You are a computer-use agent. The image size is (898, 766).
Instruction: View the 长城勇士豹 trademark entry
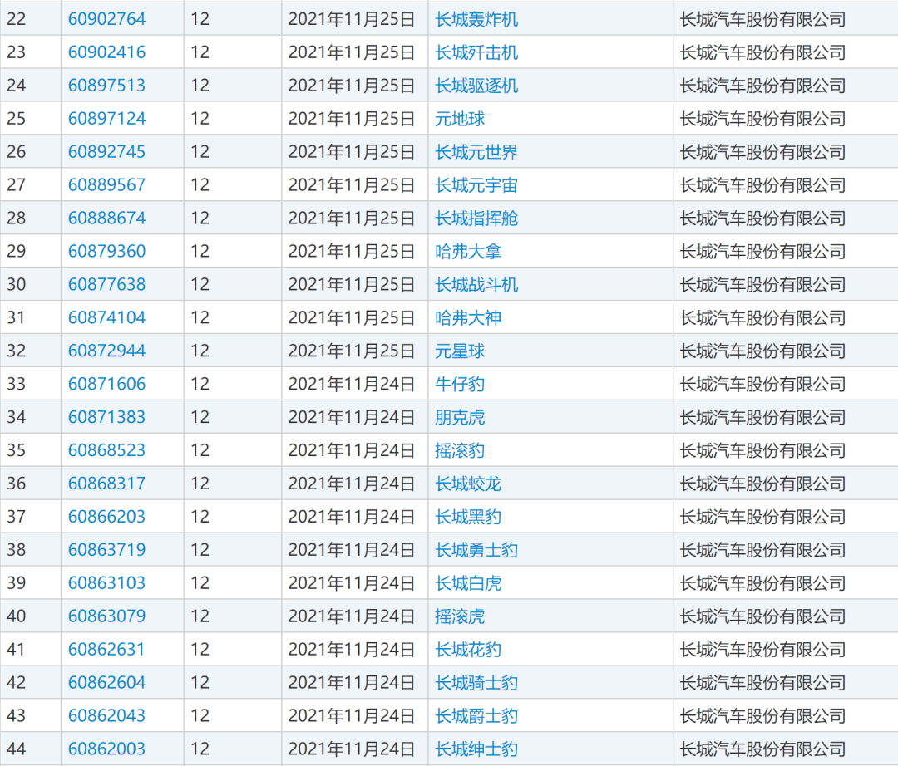pos(476,550)
